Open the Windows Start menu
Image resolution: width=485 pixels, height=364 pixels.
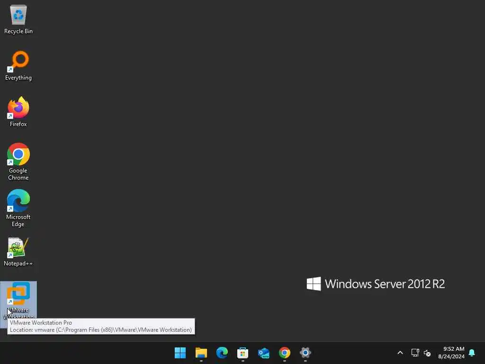click(180, 353)
